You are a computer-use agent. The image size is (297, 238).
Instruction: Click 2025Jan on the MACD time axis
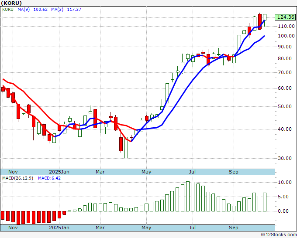(x=59, y=228)
